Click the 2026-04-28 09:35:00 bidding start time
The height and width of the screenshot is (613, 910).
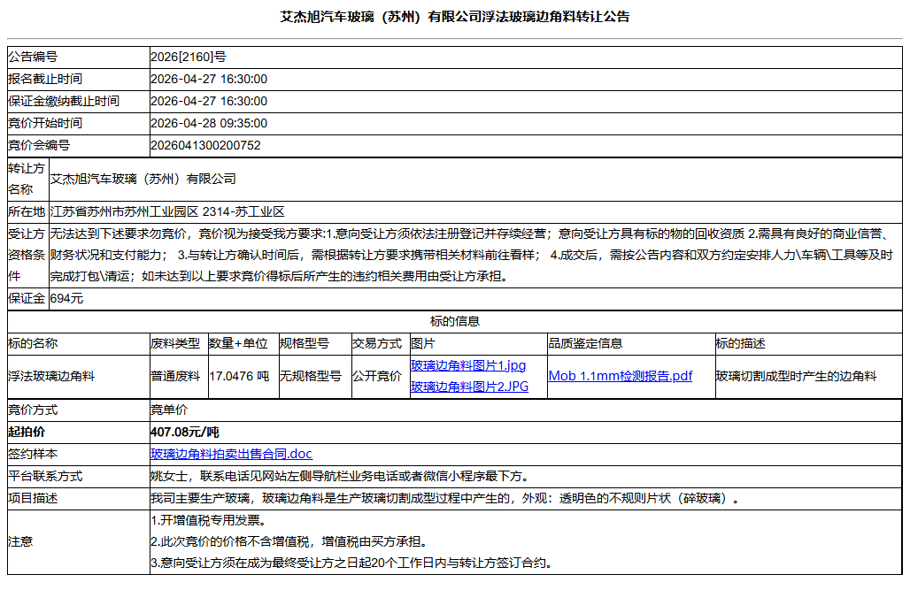pyautogui.click(x=209, y=123)
